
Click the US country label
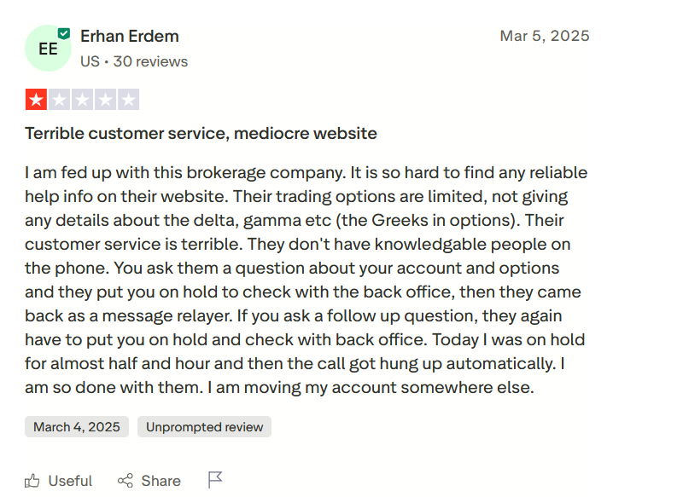click(90, 61)
